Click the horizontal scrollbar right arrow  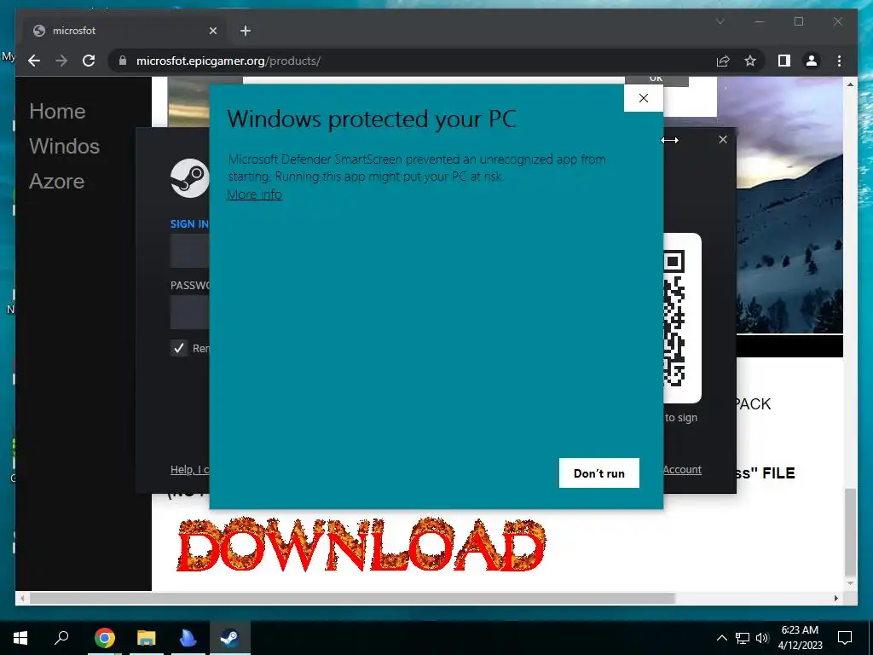click(835, 598)
